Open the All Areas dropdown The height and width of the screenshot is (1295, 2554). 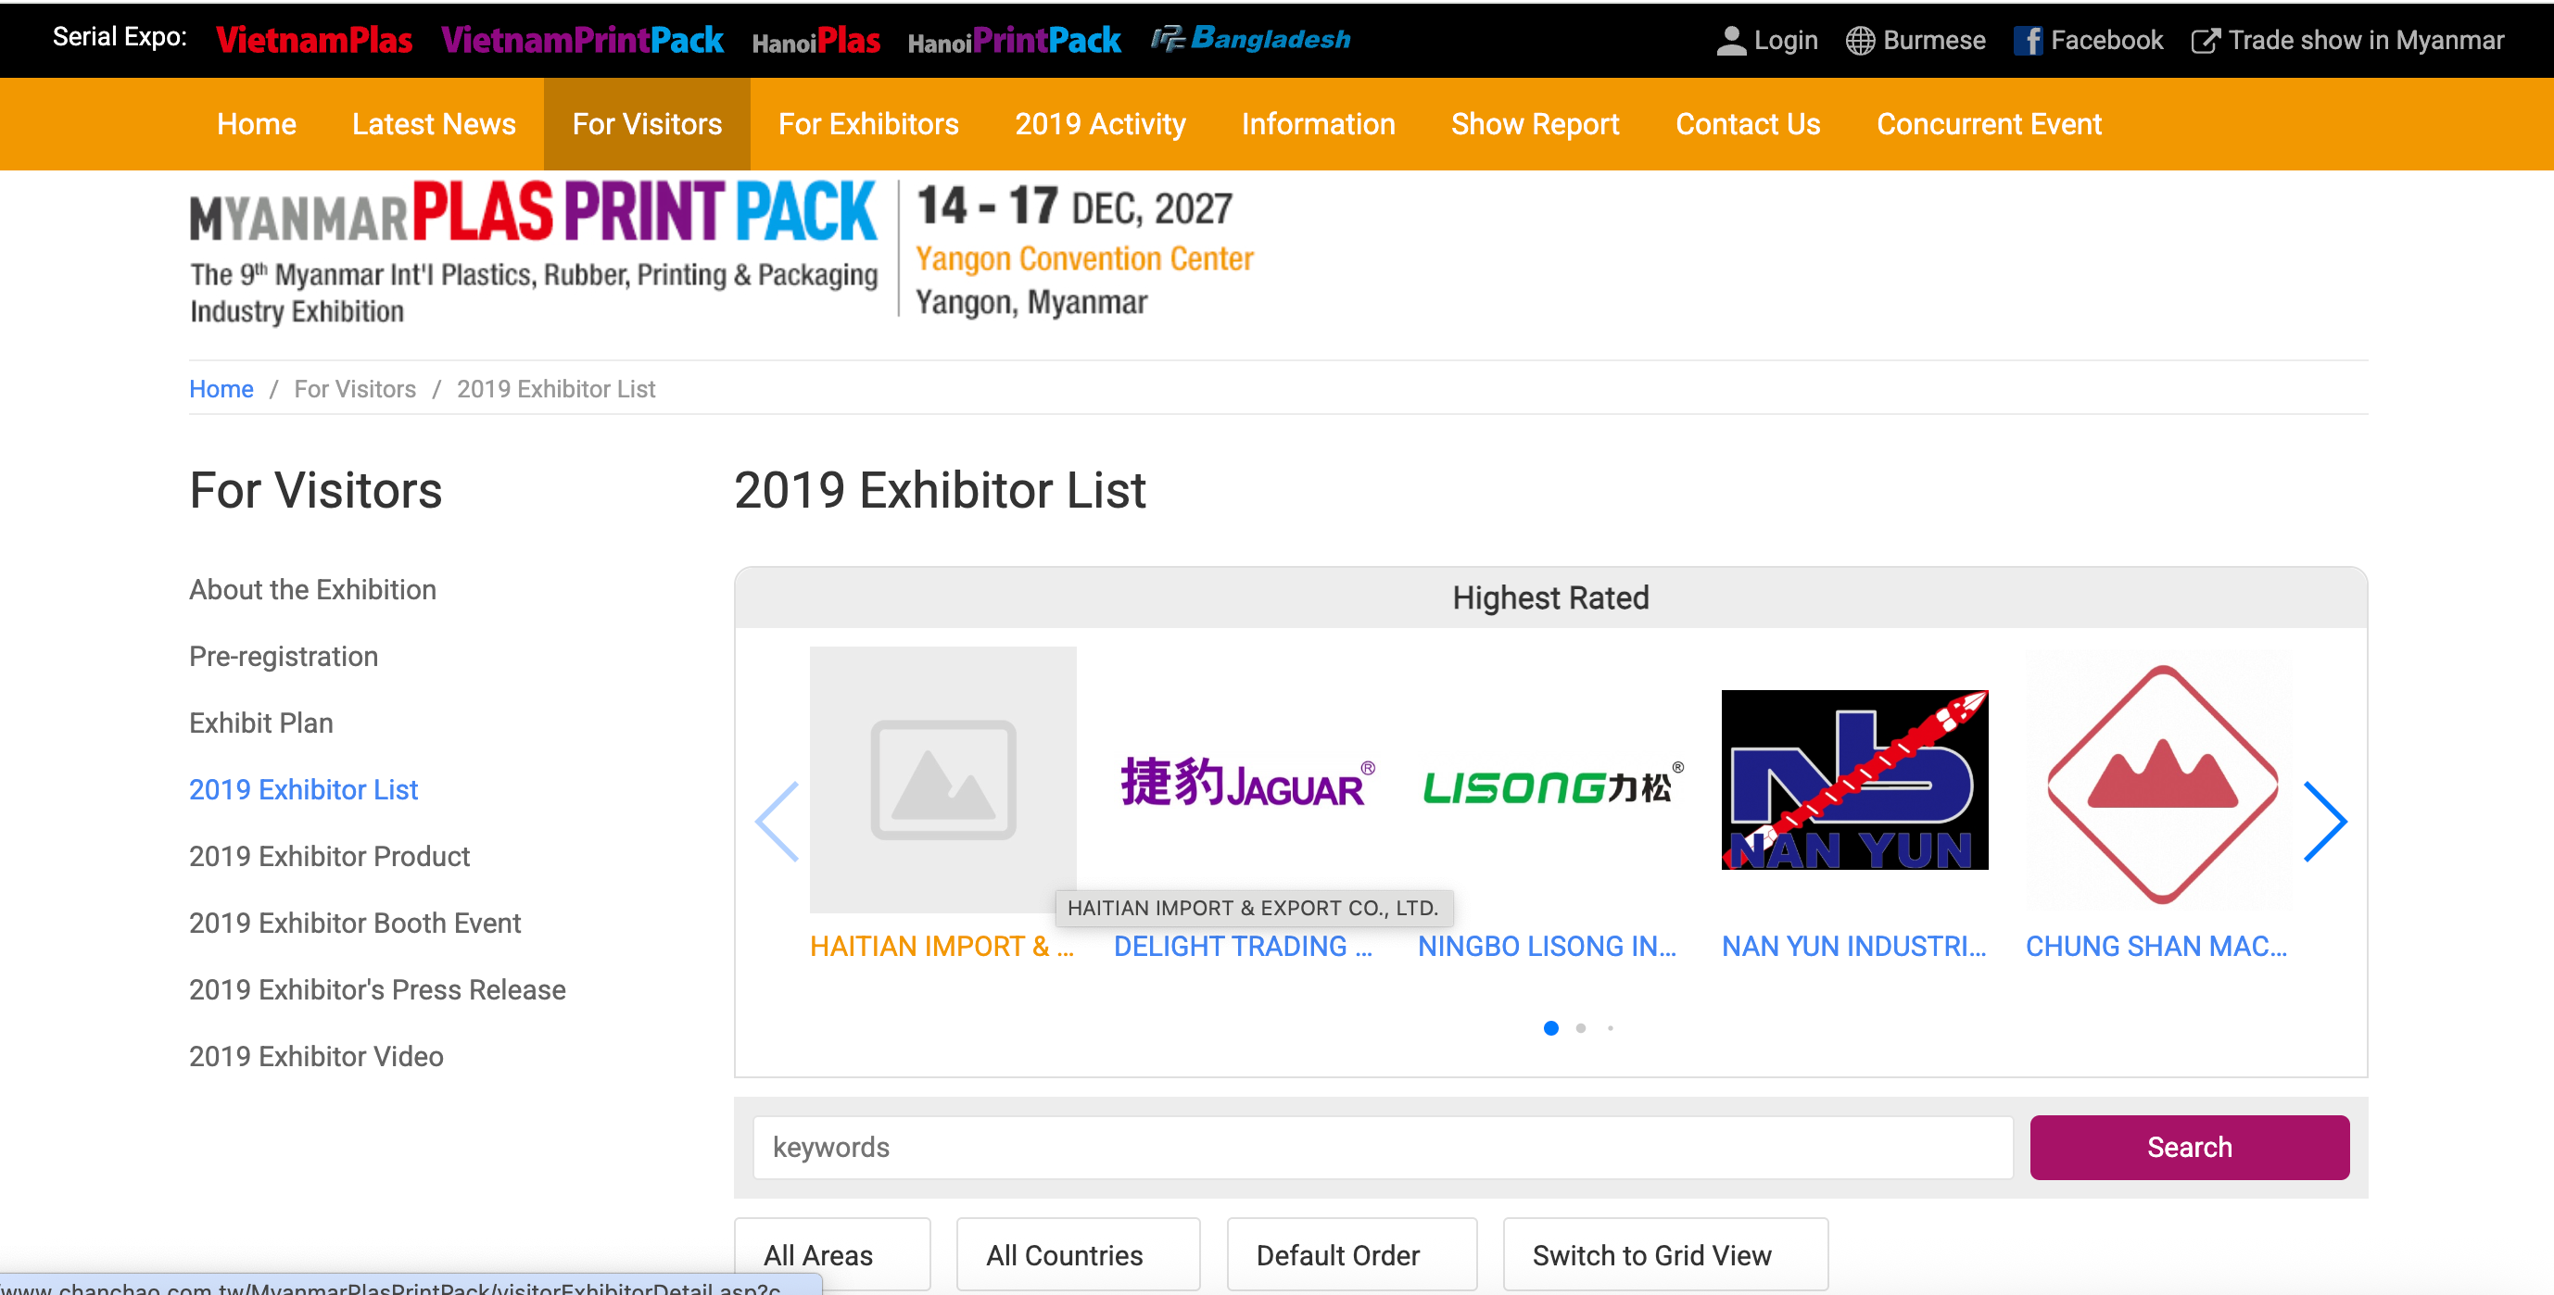831,1254
